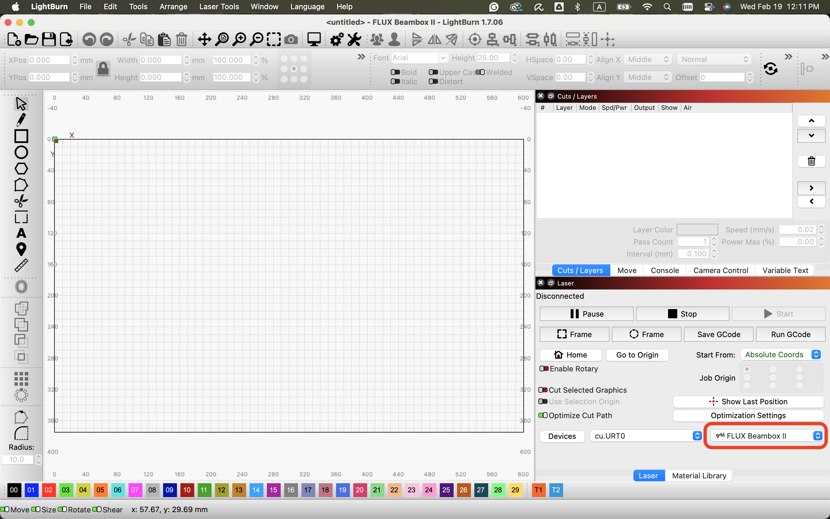Open the Offset Shapes tool

pos(21,287)
